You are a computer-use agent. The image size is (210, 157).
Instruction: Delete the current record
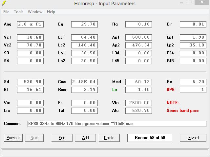coord(109,138)
